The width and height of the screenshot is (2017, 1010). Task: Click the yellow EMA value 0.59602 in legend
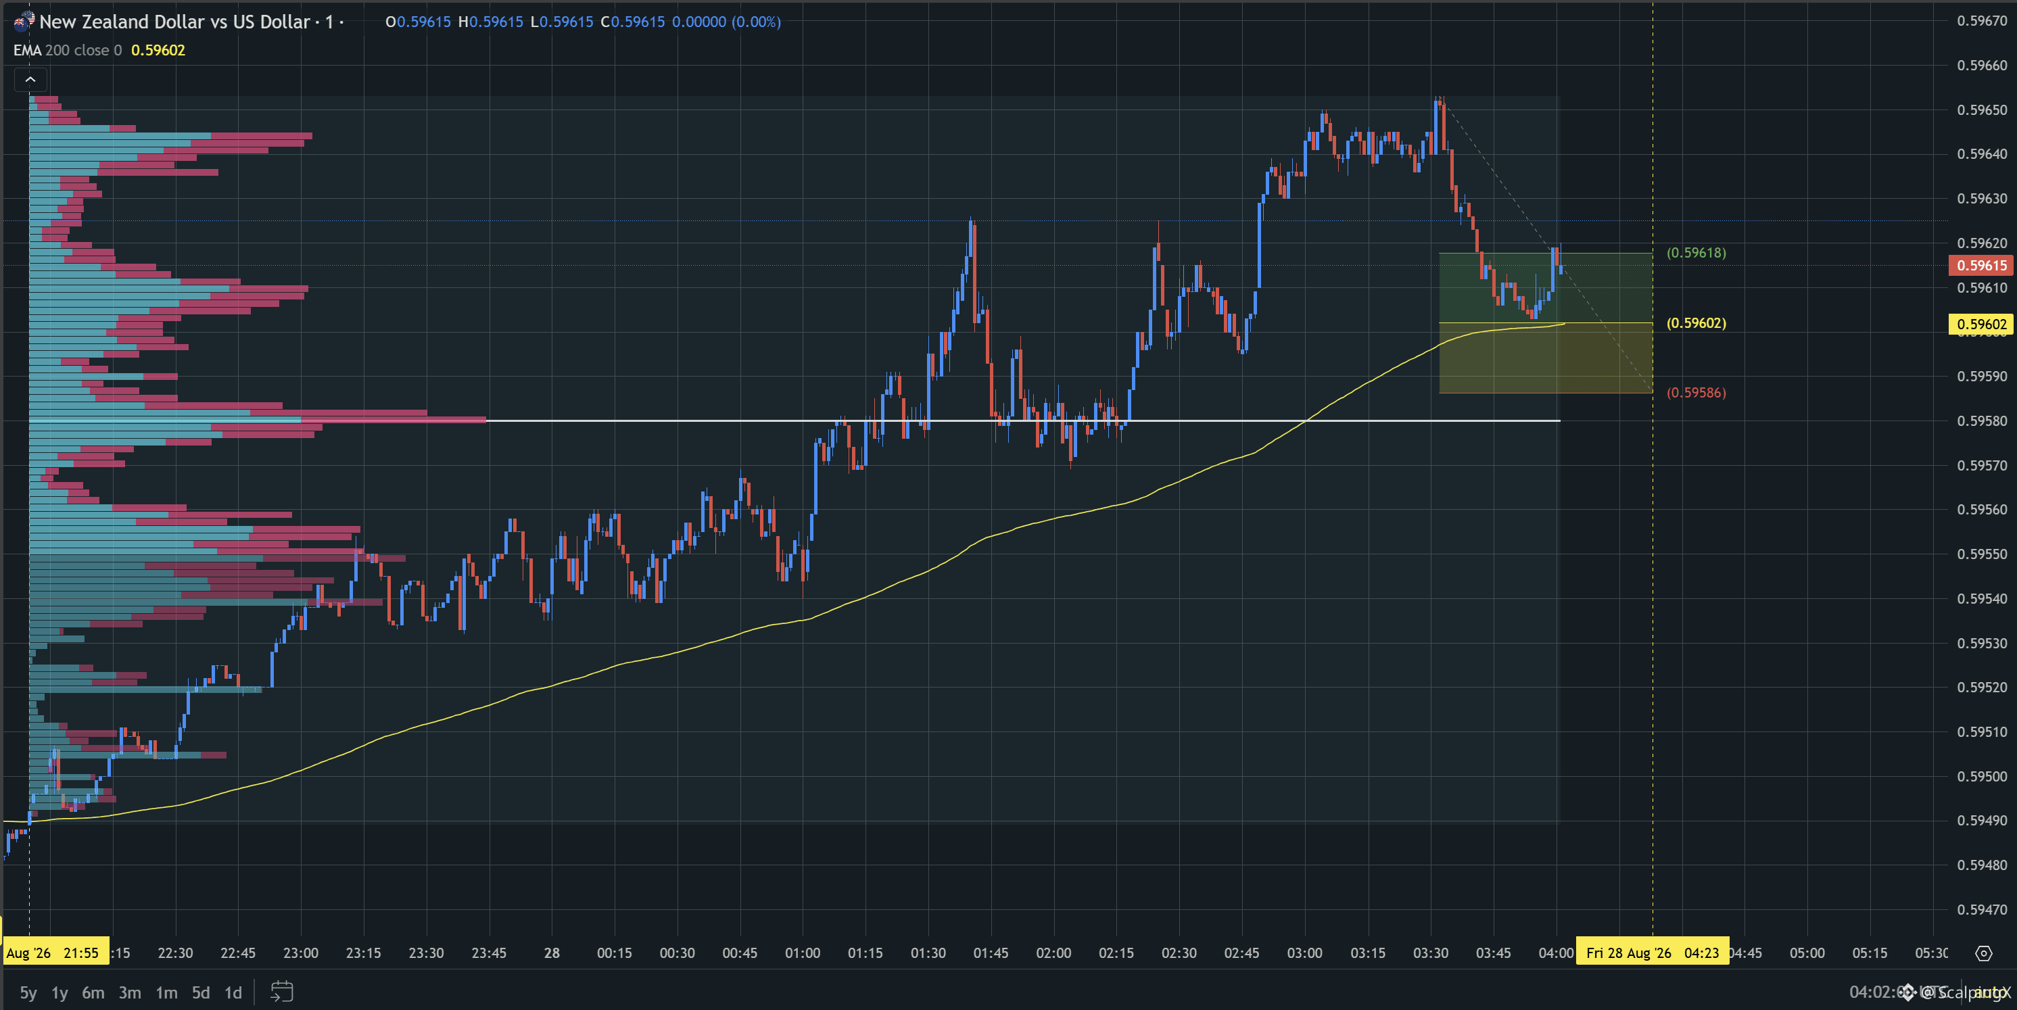pyautogui.click(x=158, y=50)
